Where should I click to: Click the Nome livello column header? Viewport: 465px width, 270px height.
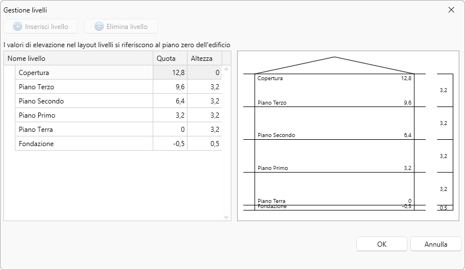[x=79, y=59]
